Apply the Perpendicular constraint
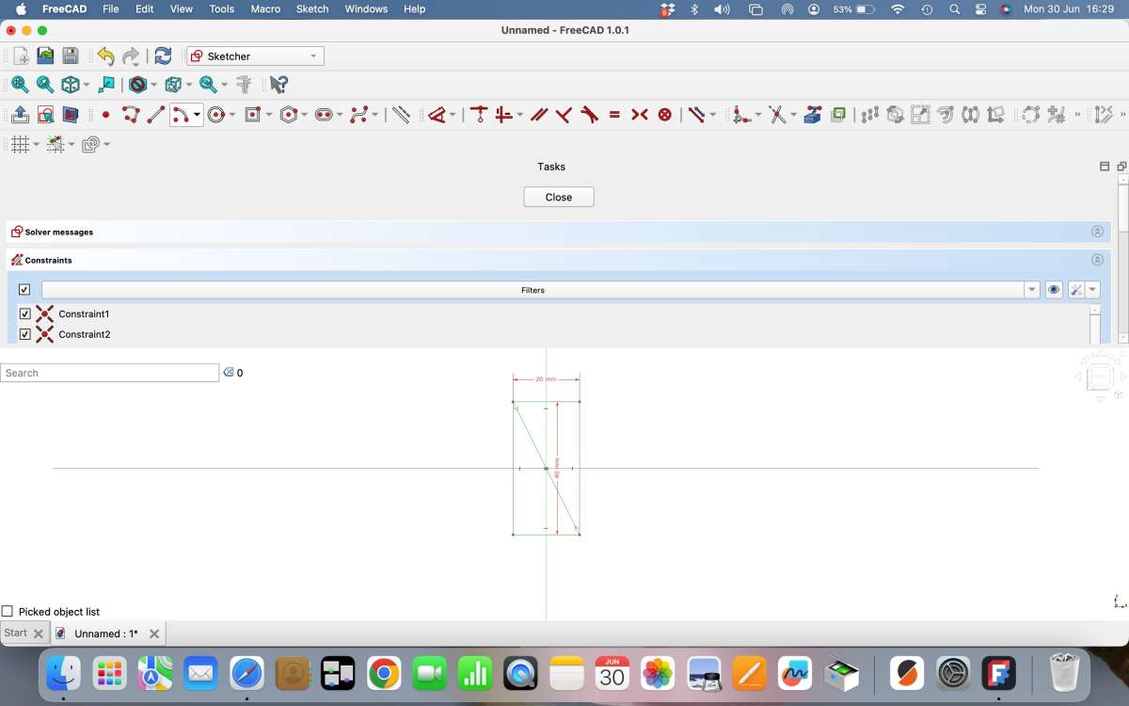1129x706 pixels. [564, 115]
